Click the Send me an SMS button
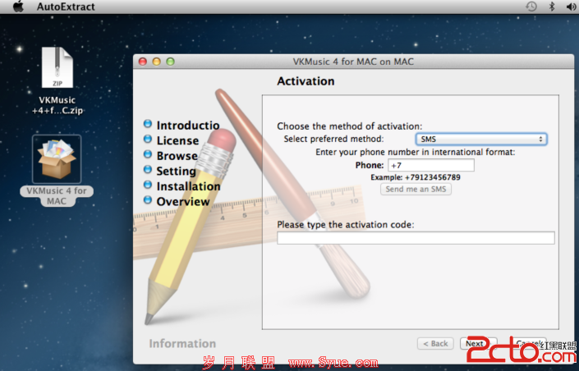 pyautogui.click(x=416, y=189)
